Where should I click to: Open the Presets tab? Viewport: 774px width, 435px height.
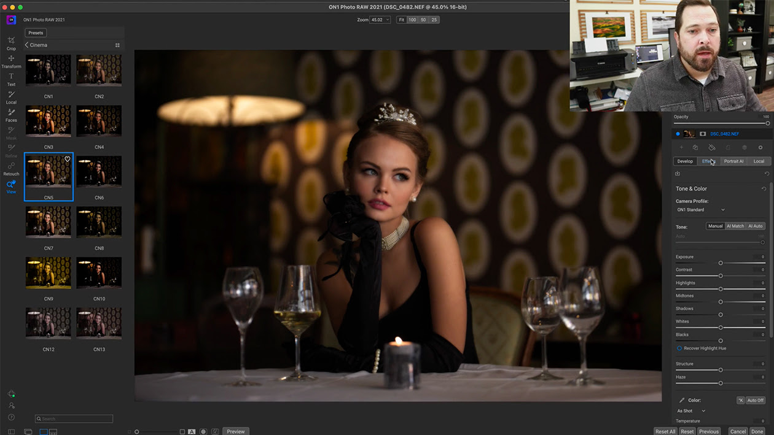coord(36,33)
